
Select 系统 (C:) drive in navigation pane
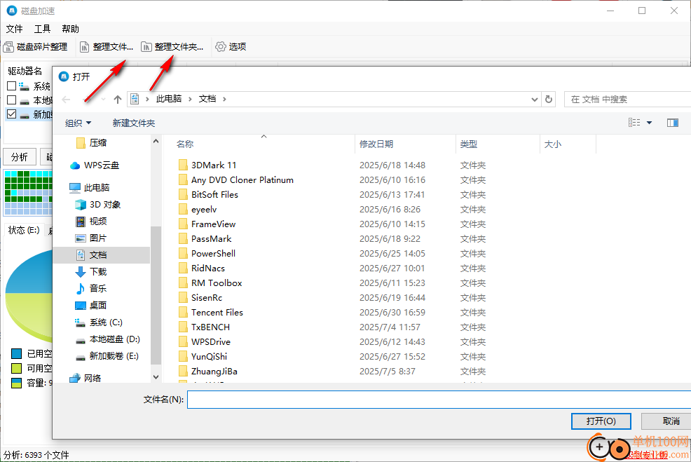(106, 322)
